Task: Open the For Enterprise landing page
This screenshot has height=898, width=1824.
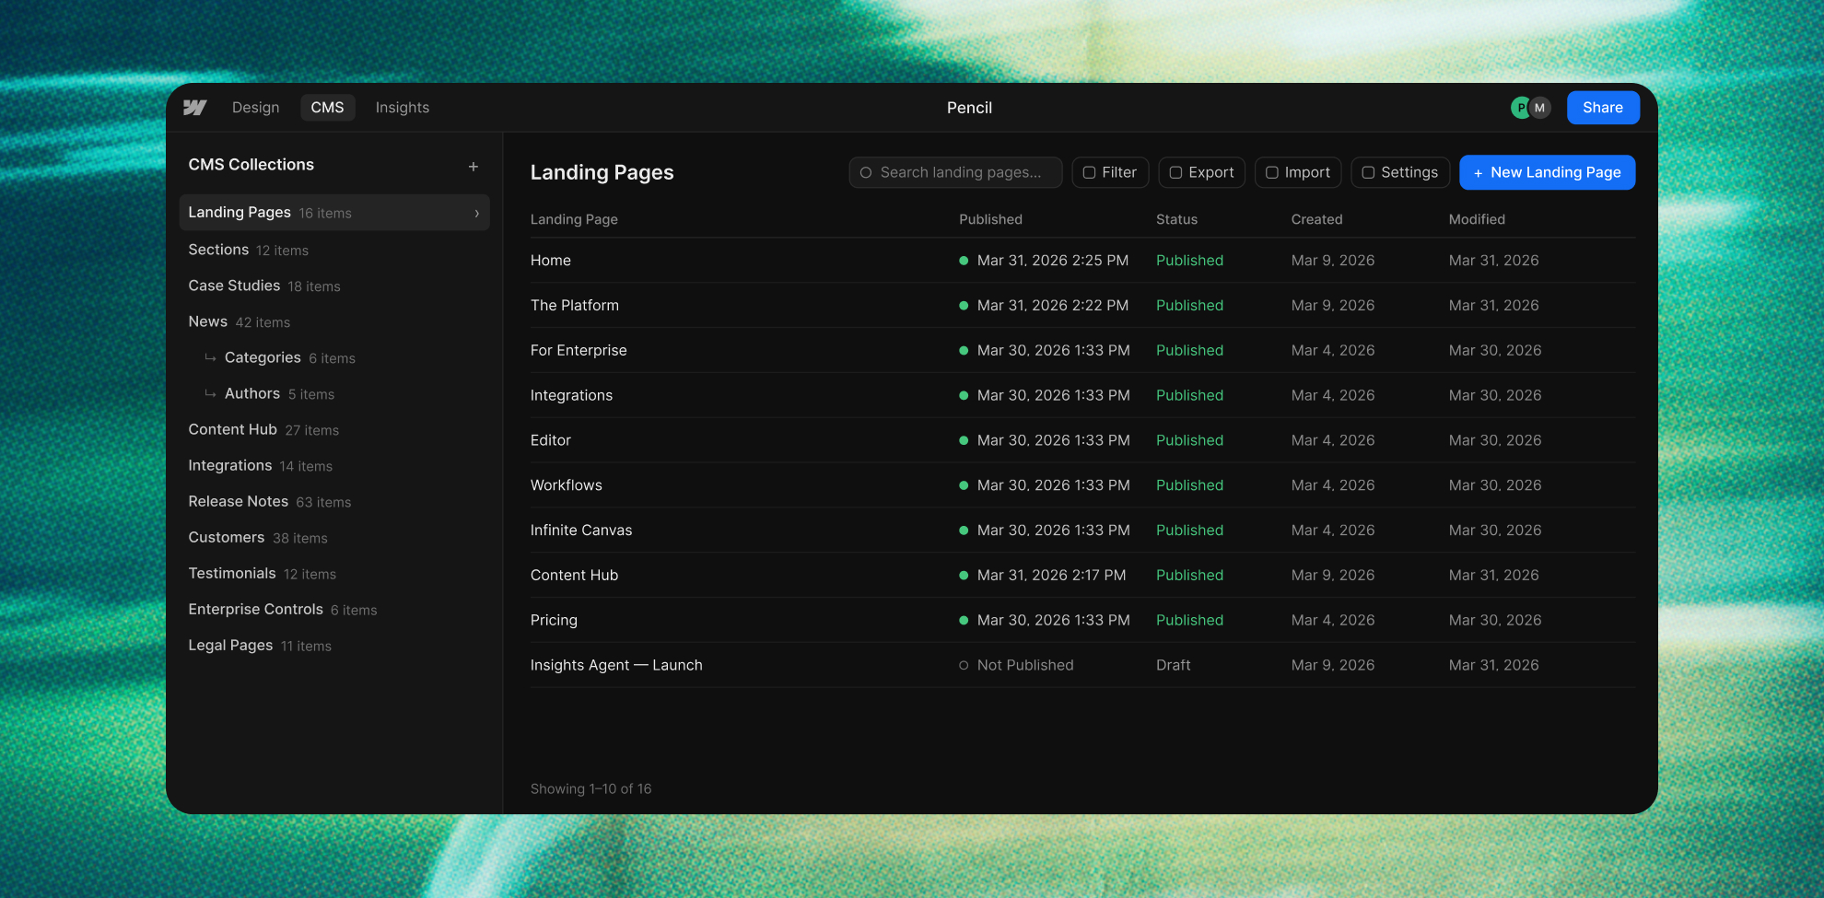Action: [x=1082, y=350]
